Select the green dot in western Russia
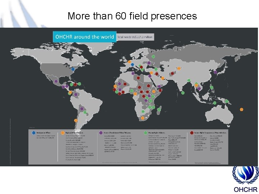Viewport: 259px width, 194px height. pos(153,57)
